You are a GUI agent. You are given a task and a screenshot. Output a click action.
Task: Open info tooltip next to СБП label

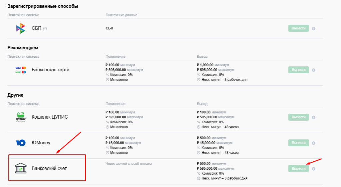(x=45, y=29)
